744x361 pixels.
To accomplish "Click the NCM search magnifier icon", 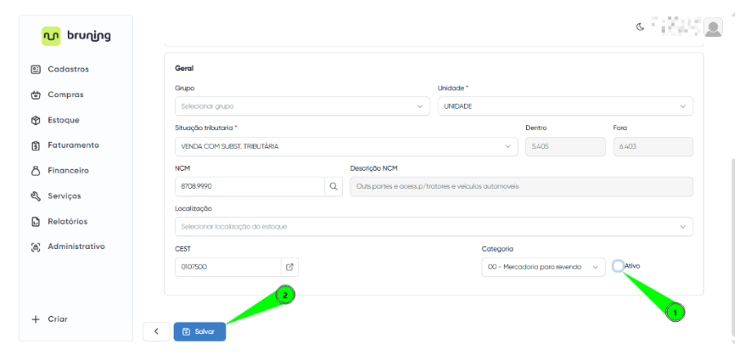I will (333, 186).
